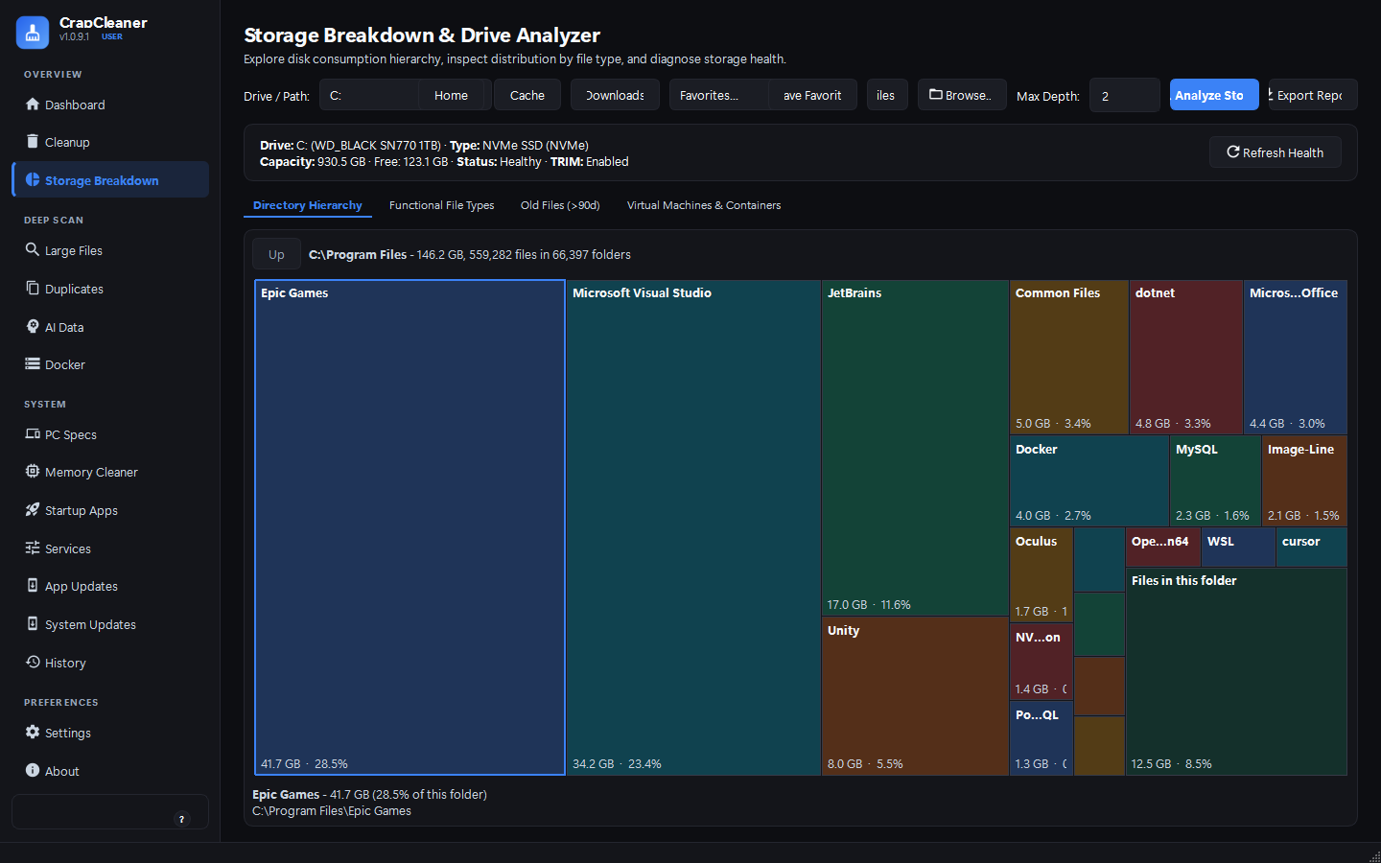Open the Favorites dropdown list

[718, 95]
